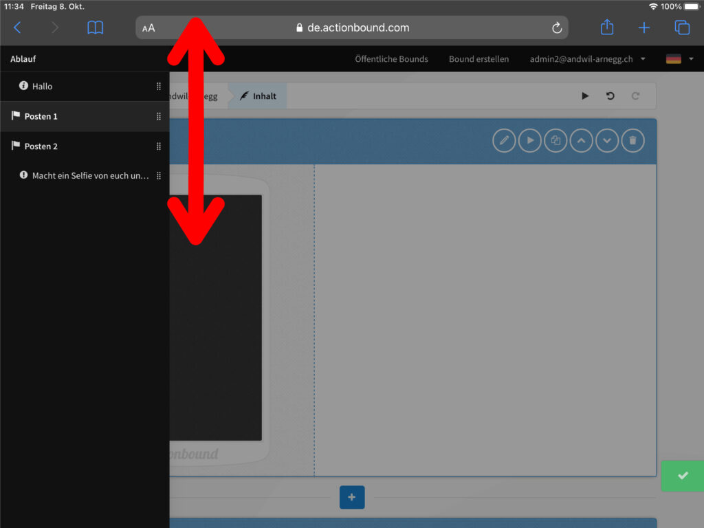The image size is (704, 528).
Task: Move element up with circled chevron
Action: pos(581,141)
